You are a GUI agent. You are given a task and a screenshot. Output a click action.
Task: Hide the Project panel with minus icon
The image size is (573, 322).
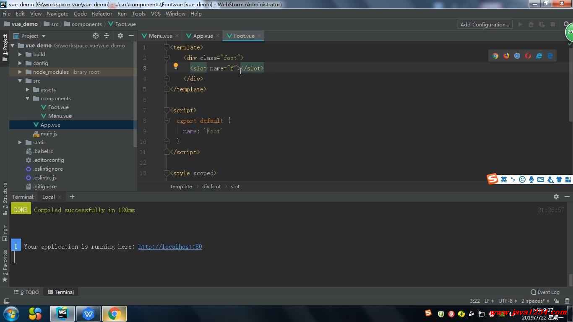point(131,36)
